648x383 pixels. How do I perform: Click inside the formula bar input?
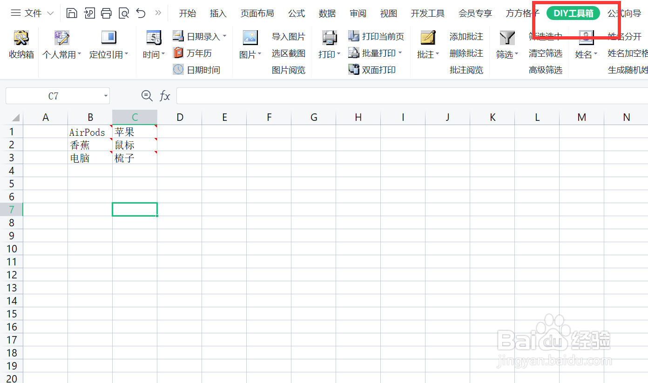412,96
